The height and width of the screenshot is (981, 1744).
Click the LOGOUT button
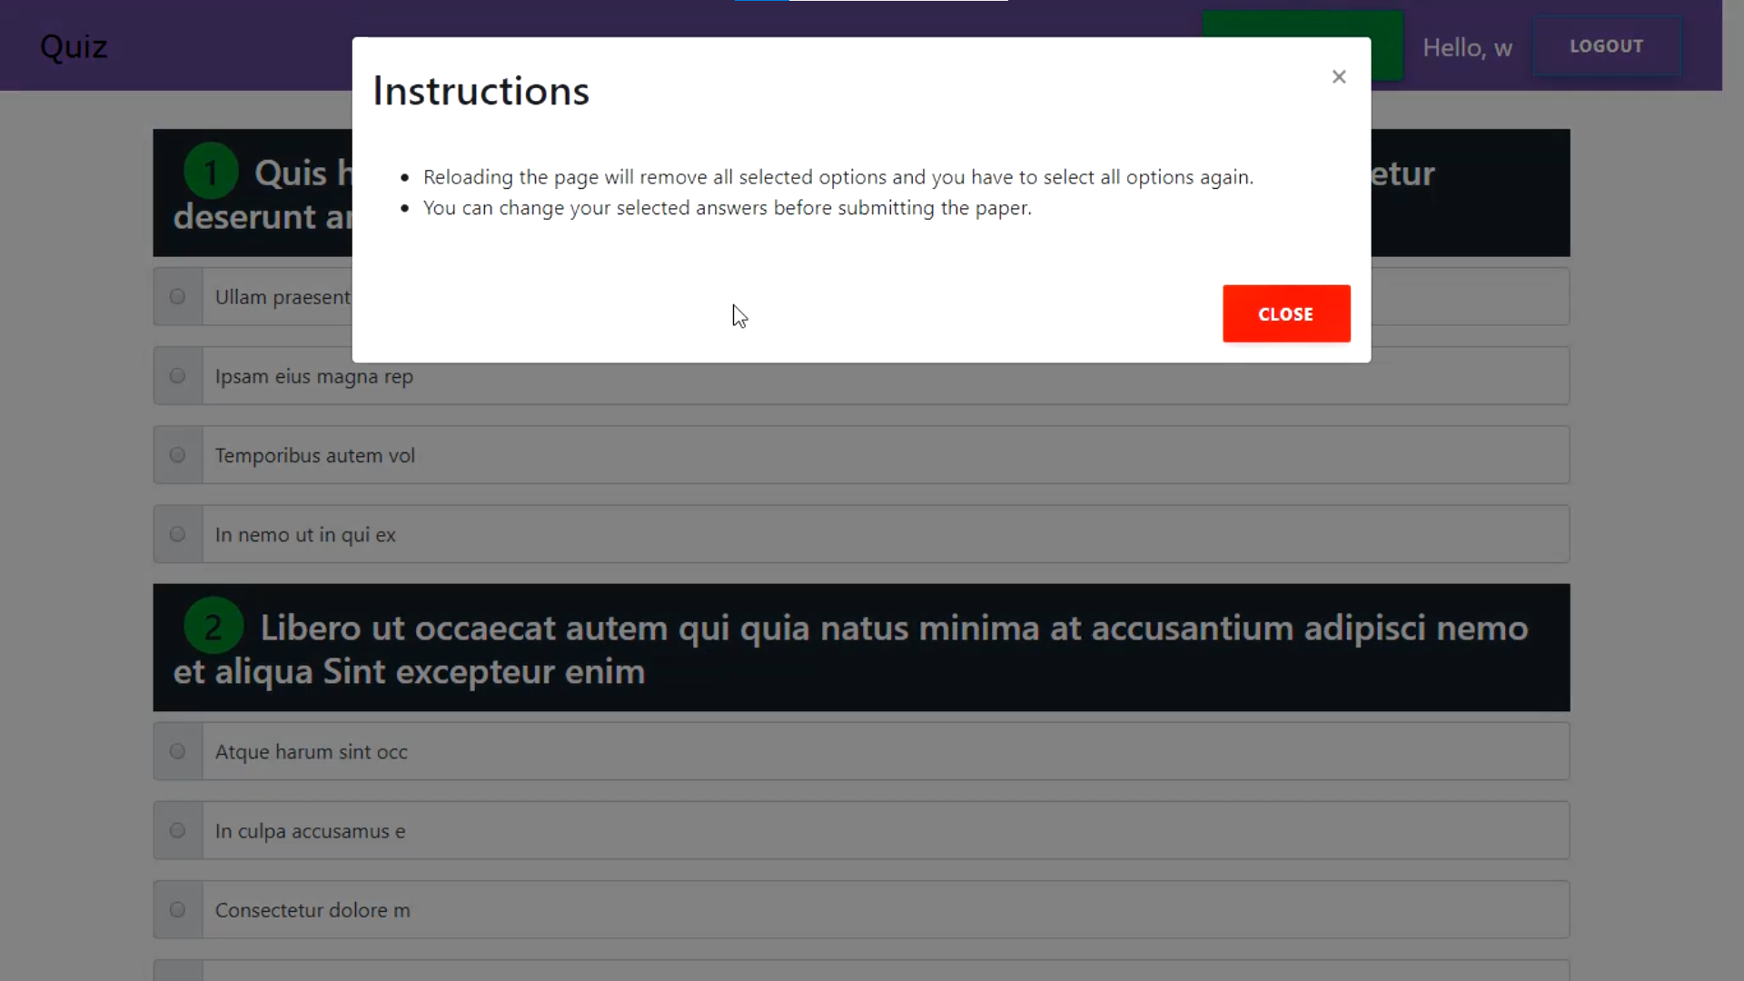(x=1606, y=46)
